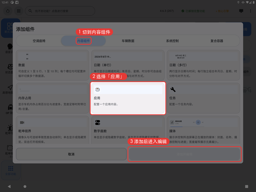Open the 复合容器 tab

[217, 41]
